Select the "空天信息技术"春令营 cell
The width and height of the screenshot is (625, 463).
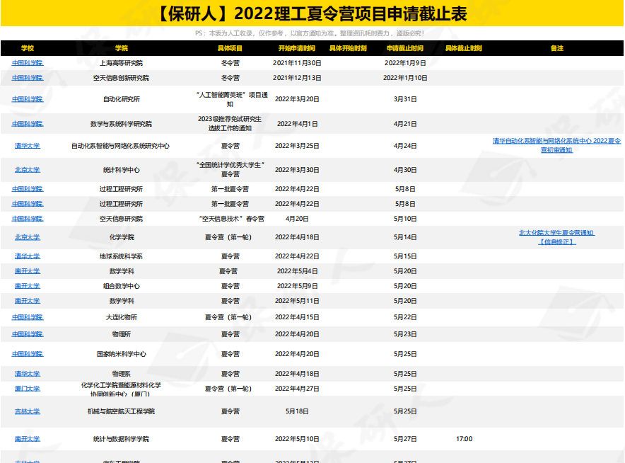coord(231,219)
